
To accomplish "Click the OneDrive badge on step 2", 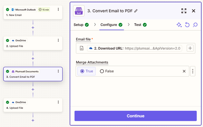I will click(19, 41).
